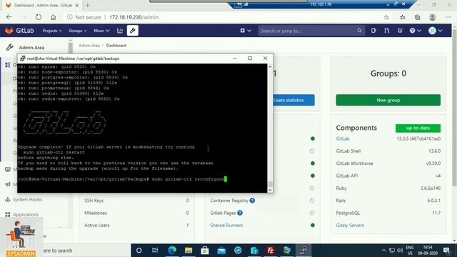Screen dimensions: 457x257
Task: Open Microsoft Edge from the taskbar
Action: 172,251
